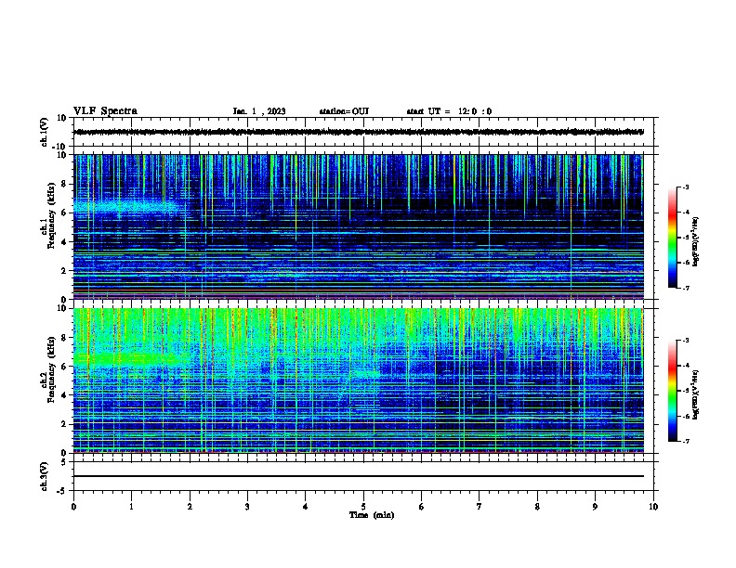736x568 pixels.
Task: Click the flat ch.3 voltage trace line
Action: 359,476
